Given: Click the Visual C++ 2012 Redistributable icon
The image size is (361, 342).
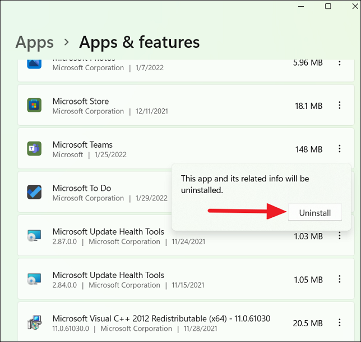Looking at the screenshot, I should [x=34, y=323].
